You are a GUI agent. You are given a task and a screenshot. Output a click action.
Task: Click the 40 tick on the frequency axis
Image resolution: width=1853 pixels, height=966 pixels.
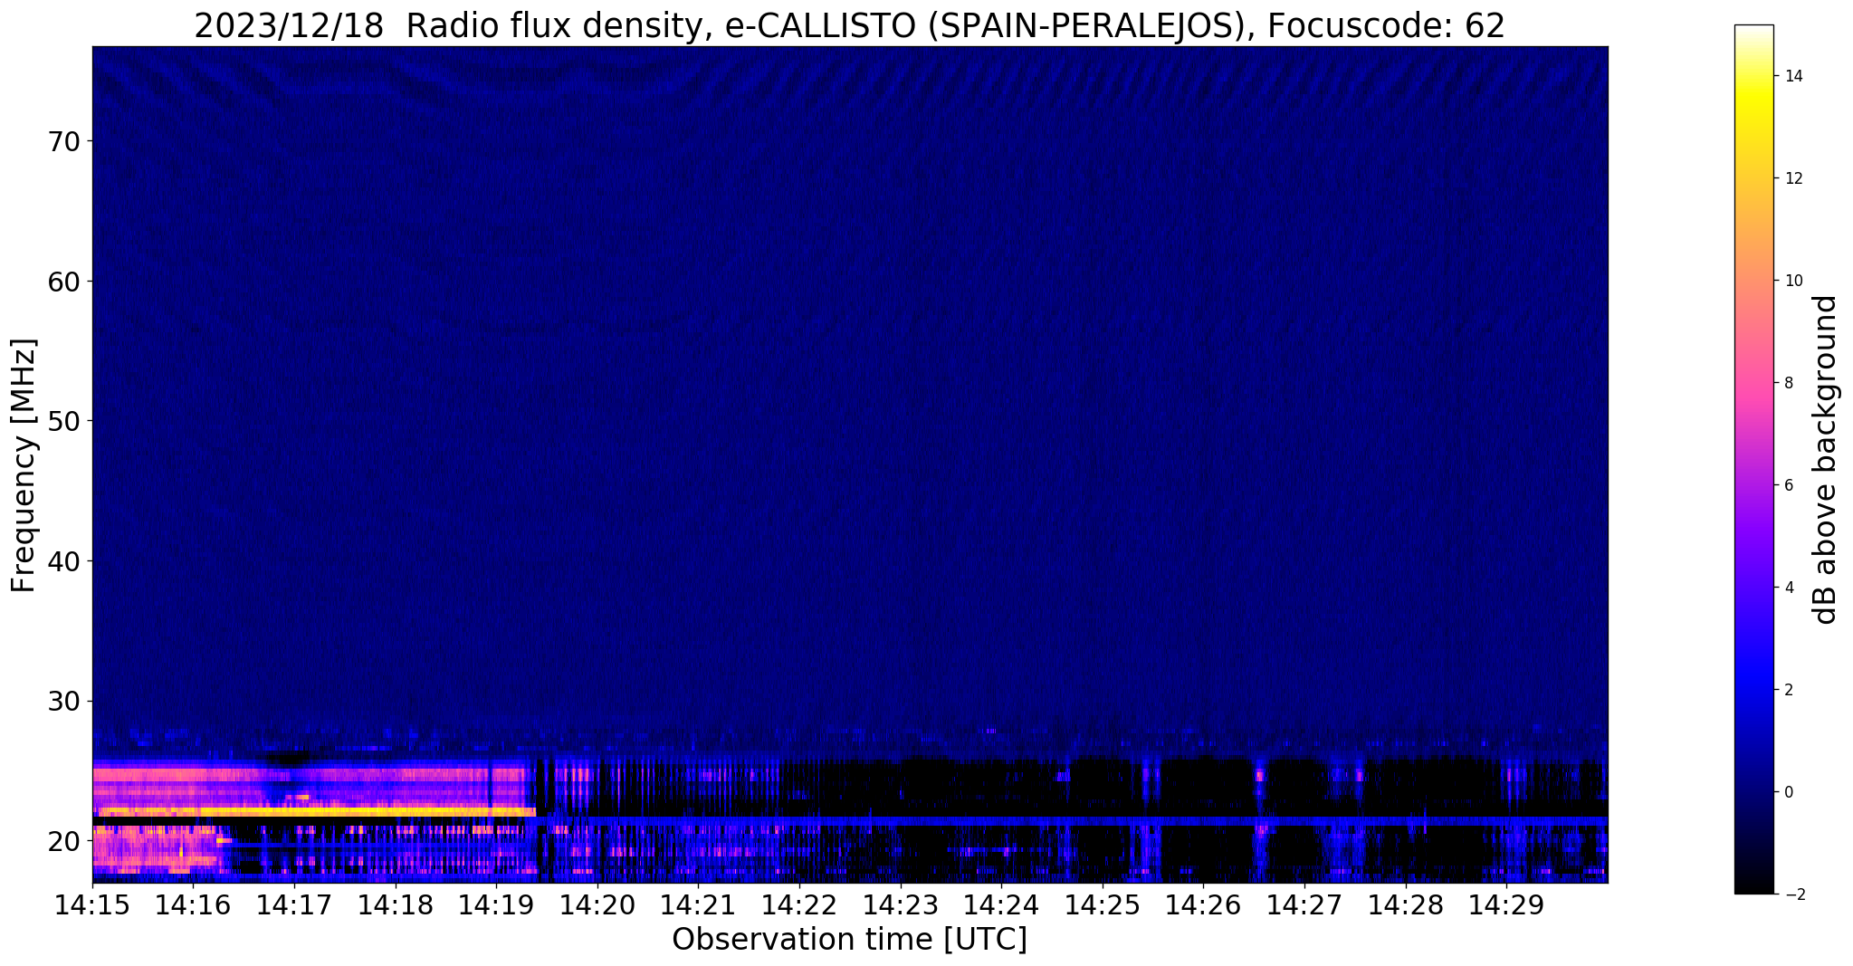[63, 561]
